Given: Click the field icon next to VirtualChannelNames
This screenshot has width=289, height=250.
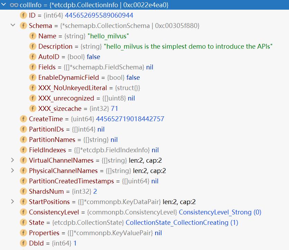Looking at the screenshot, I should click(x=23, y=160).
